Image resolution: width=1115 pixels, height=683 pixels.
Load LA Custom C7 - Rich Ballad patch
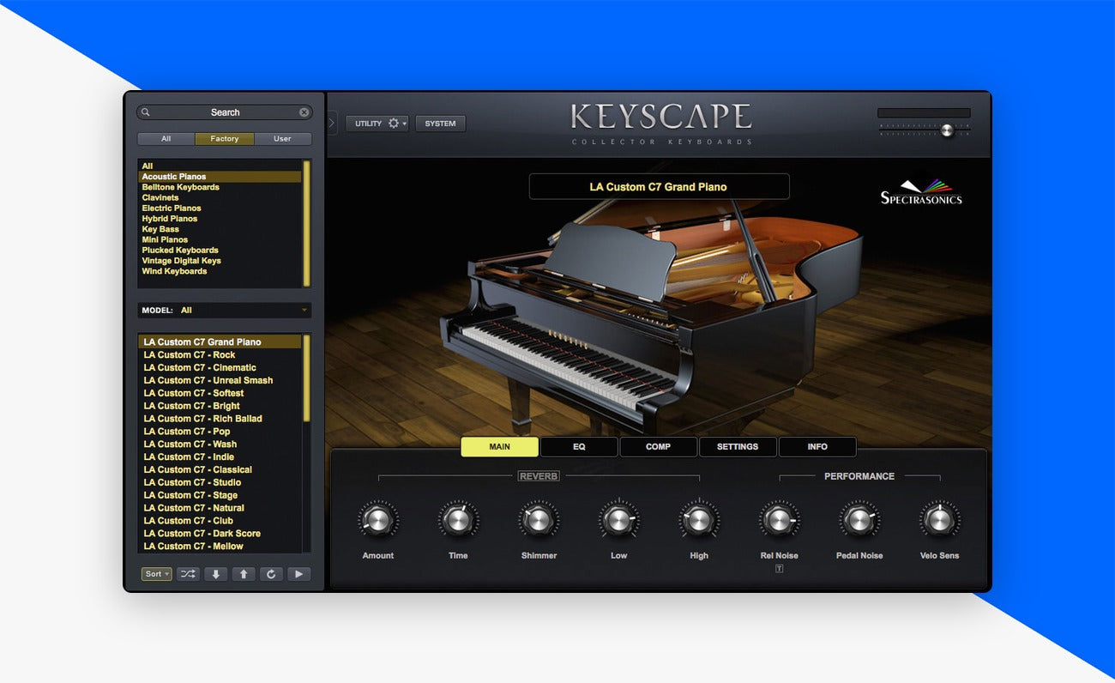click(x=220, y=419)
